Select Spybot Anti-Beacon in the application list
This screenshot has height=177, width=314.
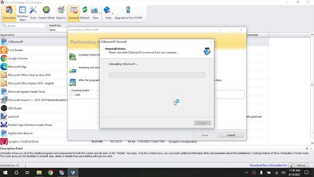(x=34, y=133)
